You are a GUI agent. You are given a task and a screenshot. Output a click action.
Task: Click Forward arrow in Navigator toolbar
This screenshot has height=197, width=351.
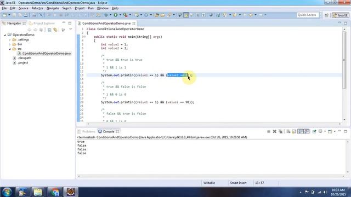[35, 30]
